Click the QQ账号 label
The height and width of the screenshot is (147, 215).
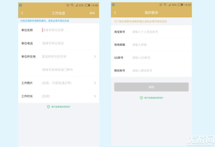tap(119, 58)
